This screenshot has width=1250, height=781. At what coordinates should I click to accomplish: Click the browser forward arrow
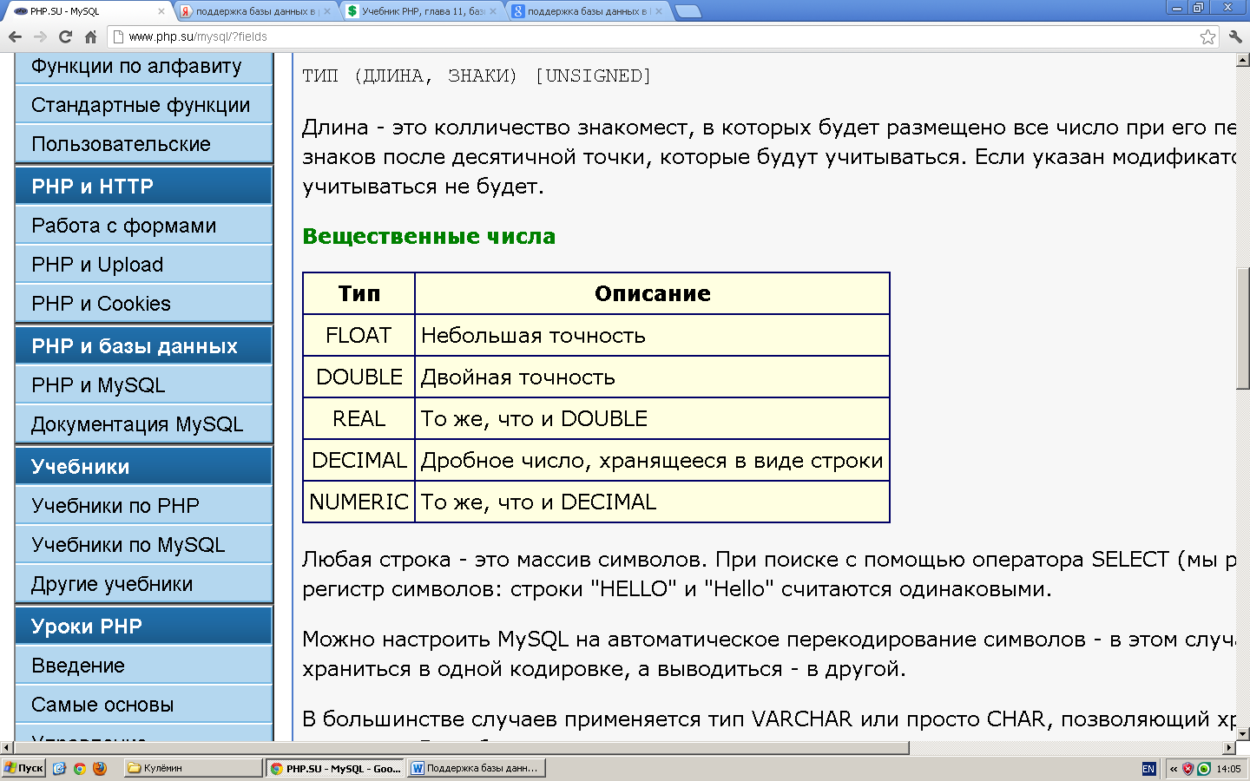point(40,36)
